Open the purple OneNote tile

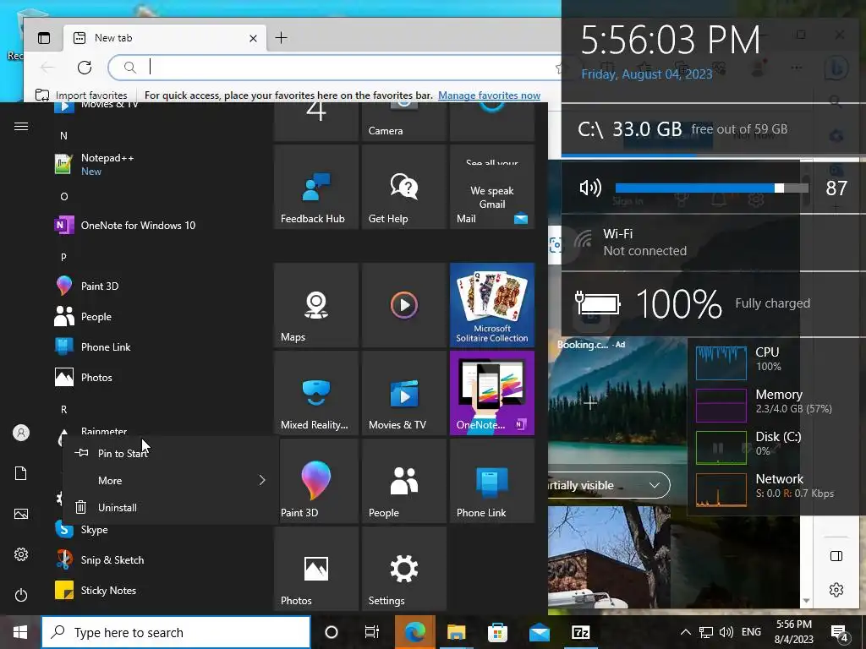pyautogui.click(x=492, y=393)
